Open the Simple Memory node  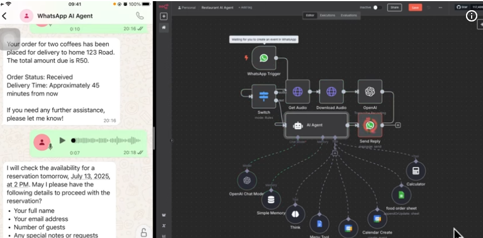pyautogui.click(x=271, y=199)
